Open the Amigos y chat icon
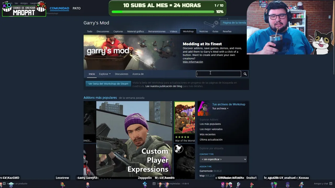The image size is (335, 188). pyautogui.click(x=331, y=184)
